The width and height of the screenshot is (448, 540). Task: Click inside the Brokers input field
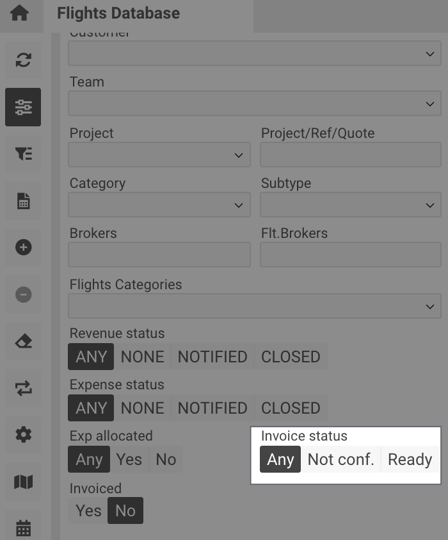tap(159, 255)
